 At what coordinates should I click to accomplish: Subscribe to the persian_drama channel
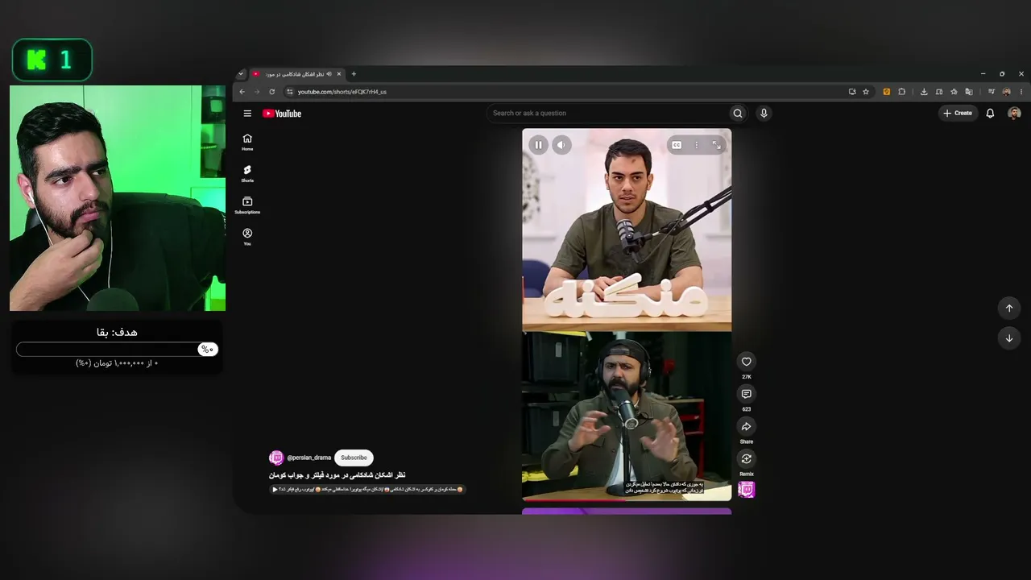(x=354, y=458)
